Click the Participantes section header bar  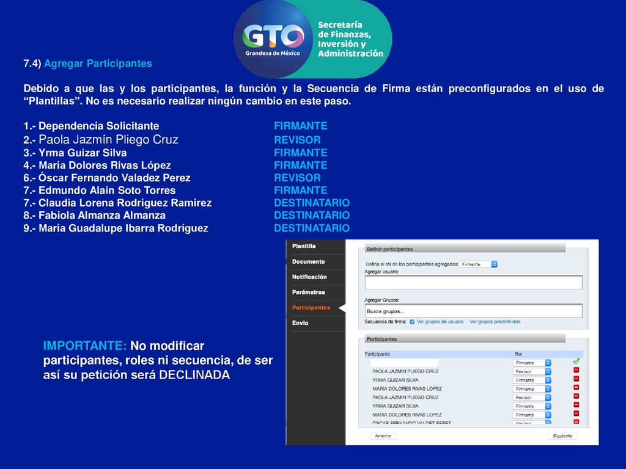(x=465, y=339)
